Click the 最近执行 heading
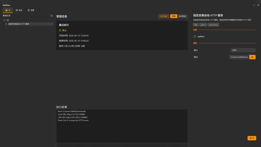Viewport: 261px width, 147px height. (x=64, y=25)
